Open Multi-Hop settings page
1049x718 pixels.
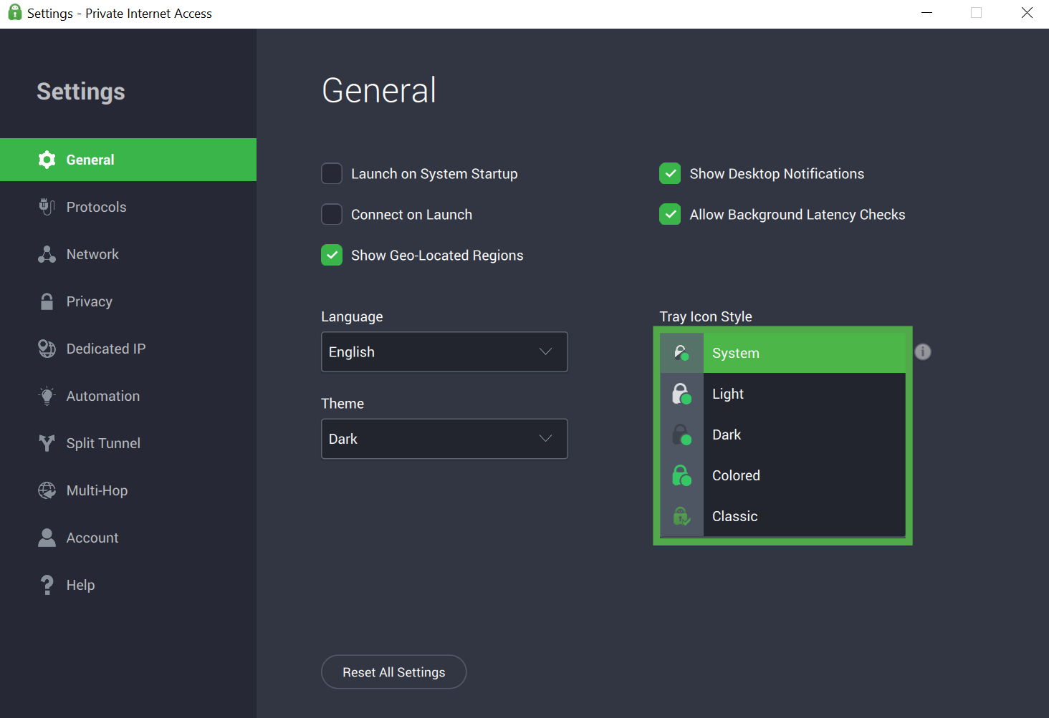coord(128,490)
